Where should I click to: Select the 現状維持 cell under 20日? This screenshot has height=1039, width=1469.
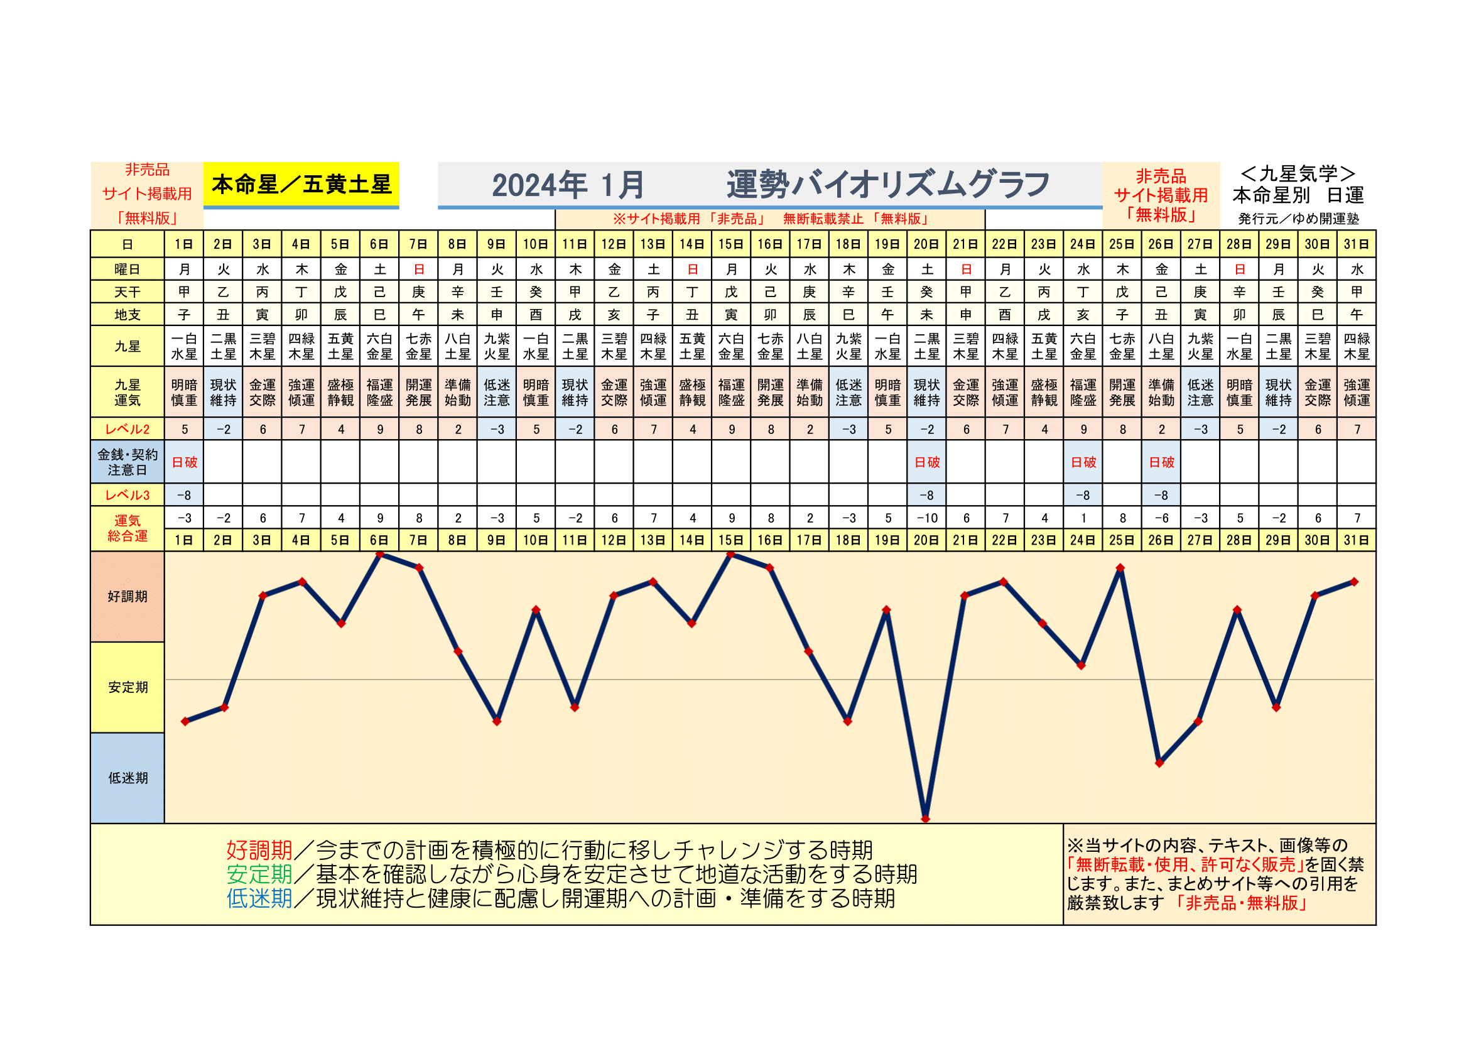click(926, 393)
